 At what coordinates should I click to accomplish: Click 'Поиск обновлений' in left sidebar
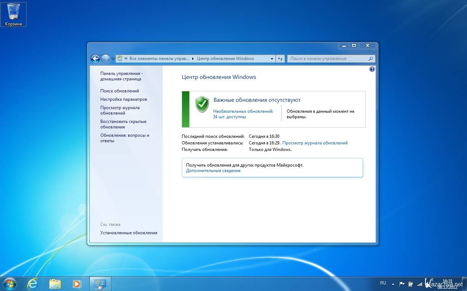pos(120,91)
